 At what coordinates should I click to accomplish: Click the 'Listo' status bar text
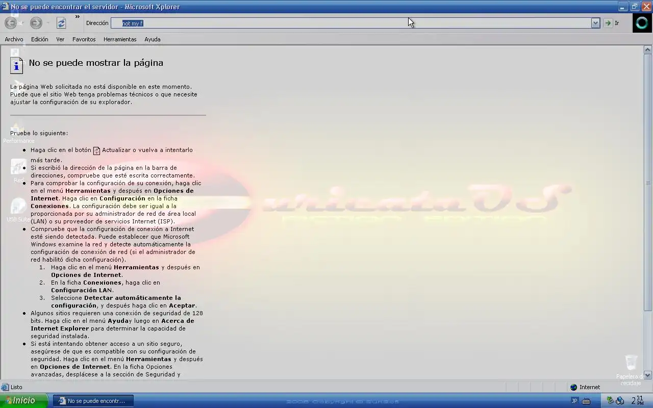point(16,387)
